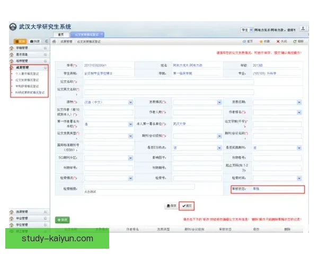Open the 是否ESI热点 dropdown
Screen dimensions: 318x254
tap(219, 148)
